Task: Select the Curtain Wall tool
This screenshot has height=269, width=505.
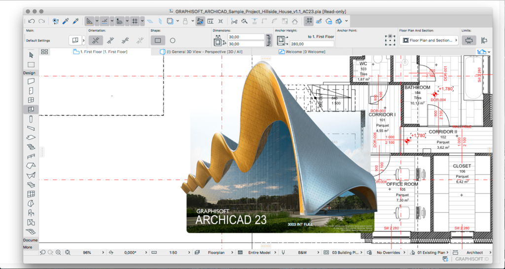Action: click(x=31, y=194)
